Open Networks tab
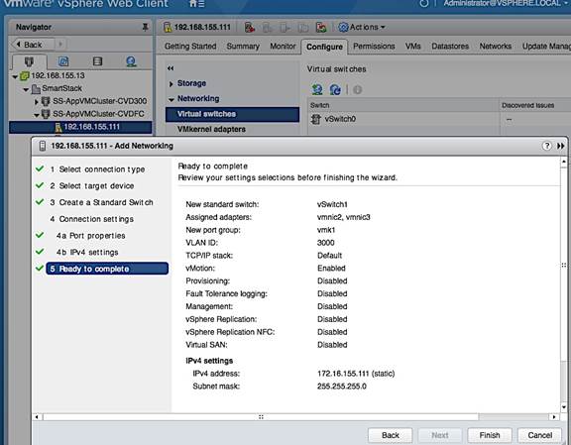The height and width of the screenshot is (445, 571). 496,47
